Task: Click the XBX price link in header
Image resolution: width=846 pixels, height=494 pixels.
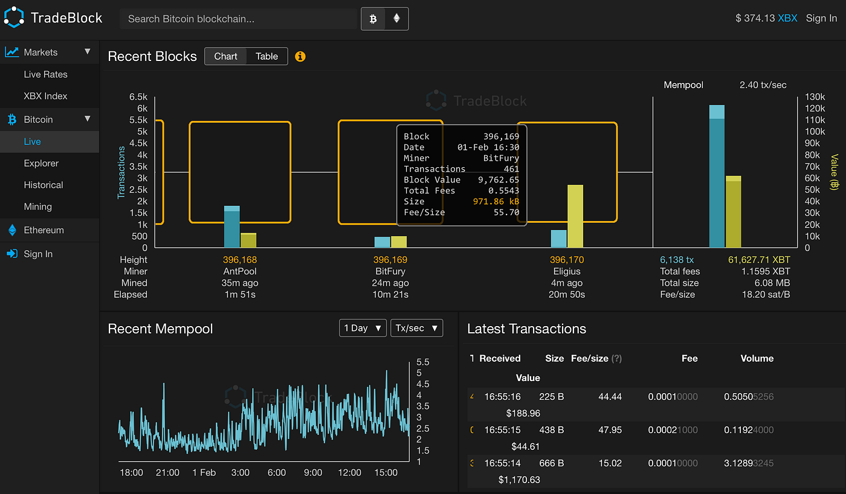Action: coord(787,18)
